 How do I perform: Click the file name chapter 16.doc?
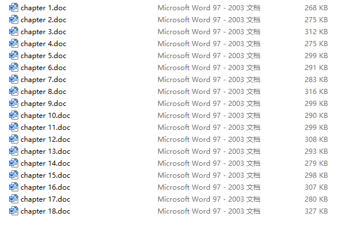coord(46,187)
